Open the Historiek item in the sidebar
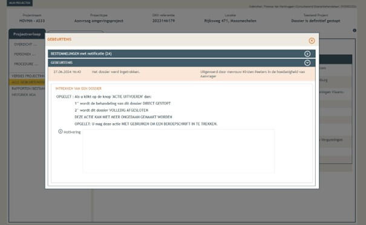Image resolution: width=366 pixels, height=225 pixels. (x=24, y=95)
